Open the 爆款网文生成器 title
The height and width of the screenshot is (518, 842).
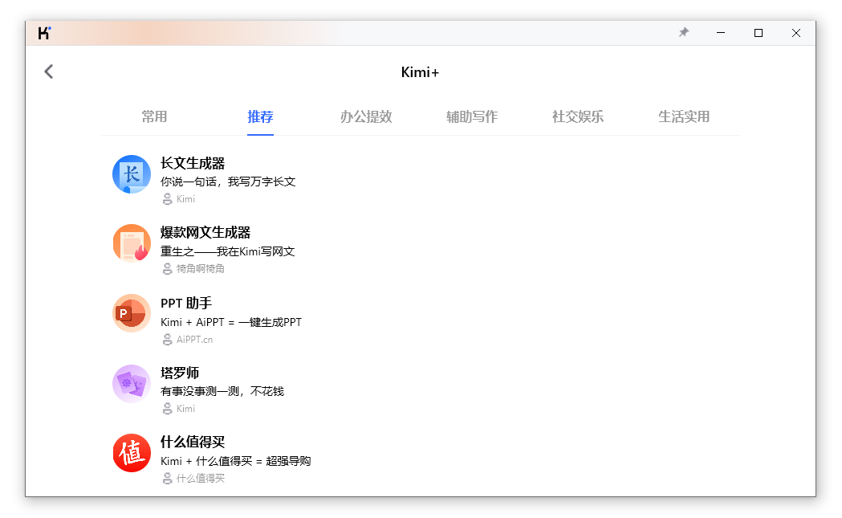point(205,233)
